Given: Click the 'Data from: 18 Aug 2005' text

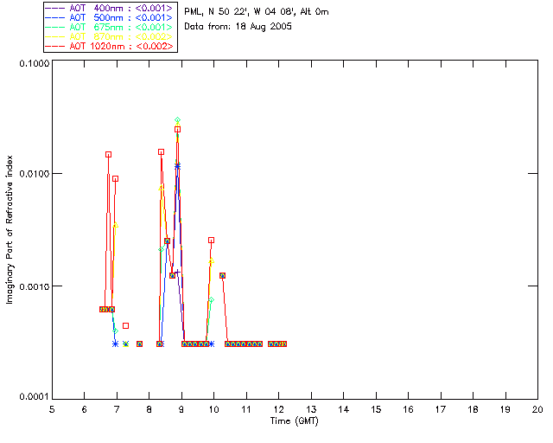Looking at the screenshot, I should click(238, 27).
